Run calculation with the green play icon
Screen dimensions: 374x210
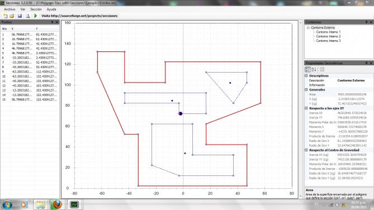point(36,16)
